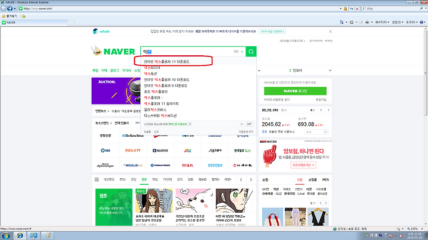The width and height of the screenshot is (428, 240).
Task: Open the BLOTER news publisher logo
Action: [160, 150]
